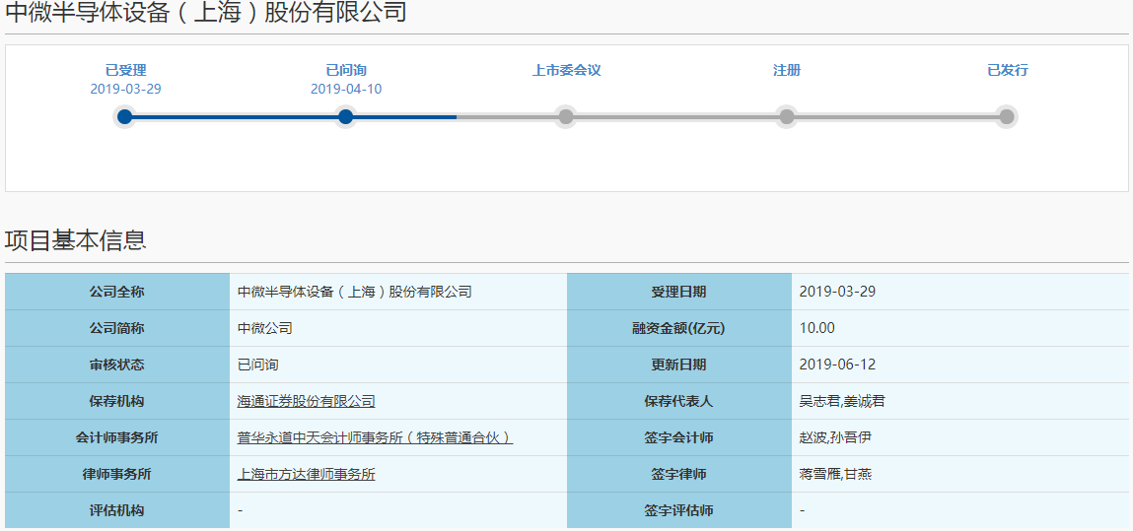Click the 保荐机构 header cell
The width and height of the screenshot is (1133, 531).
tap(117, 402)
